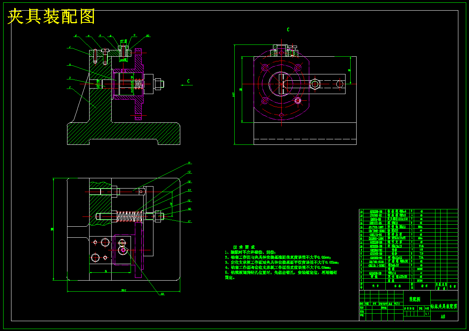Pick the red spring in the plan view
This screenshot has height=331, width=469.
pos(129,217)
